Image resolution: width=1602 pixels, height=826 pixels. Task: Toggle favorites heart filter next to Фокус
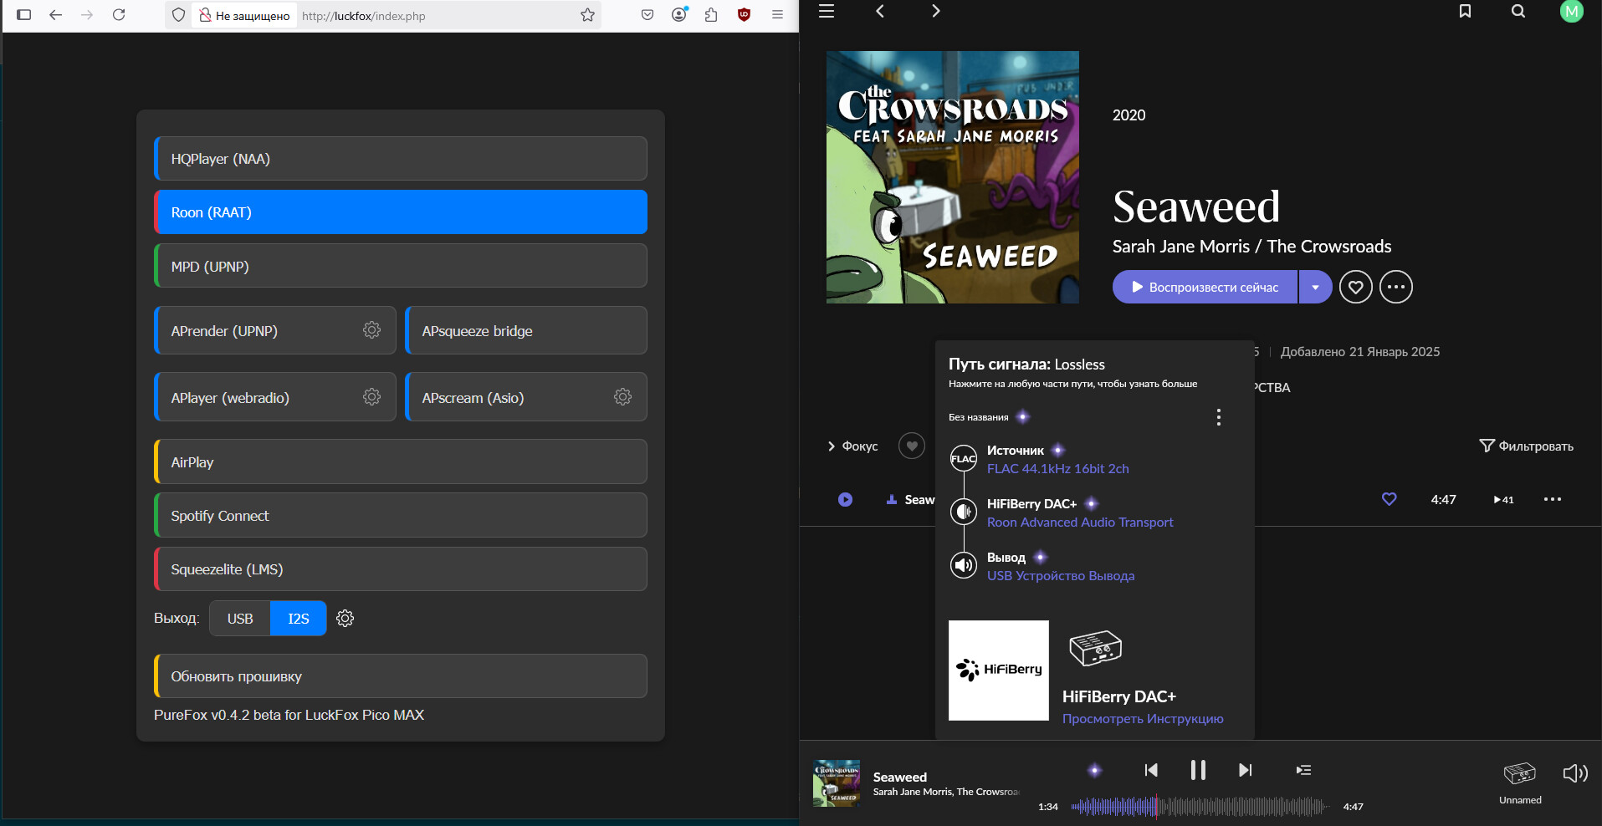912,446
